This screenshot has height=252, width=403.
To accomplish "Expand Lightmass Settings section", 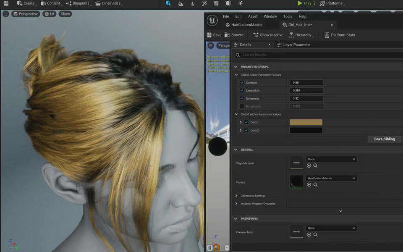I will click(236, 196).
